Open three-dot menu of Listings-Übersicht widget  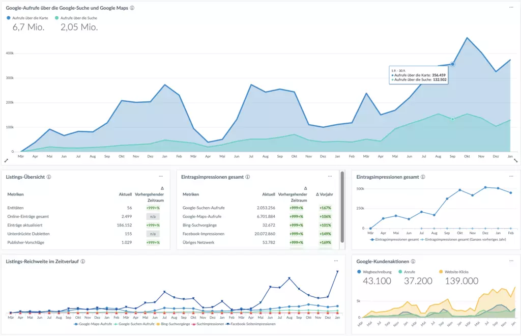click(161, 176)
